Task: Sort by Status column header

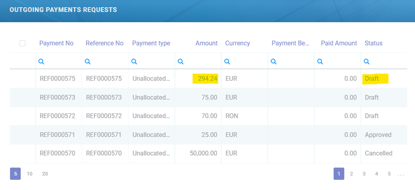Action: (373, 43)
